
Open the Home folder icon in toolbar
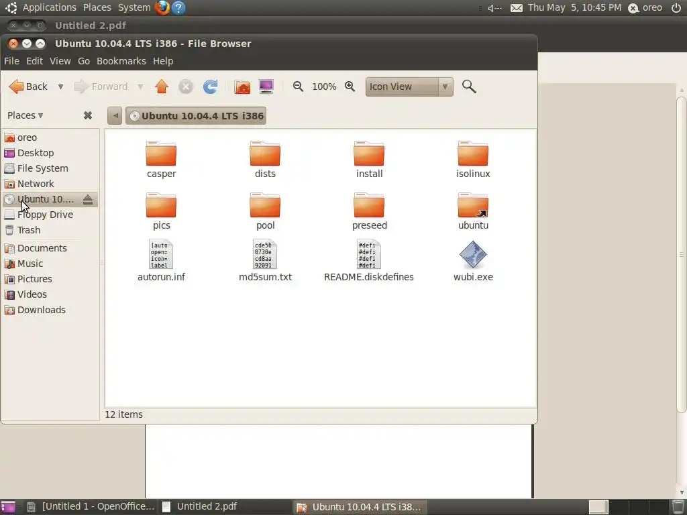pyautogui.click(x=242, y=87)
